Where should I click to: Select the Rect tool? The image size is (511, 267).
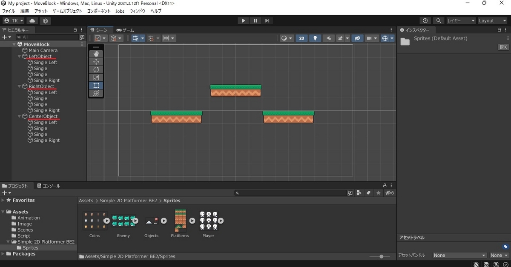click(96, 85)
